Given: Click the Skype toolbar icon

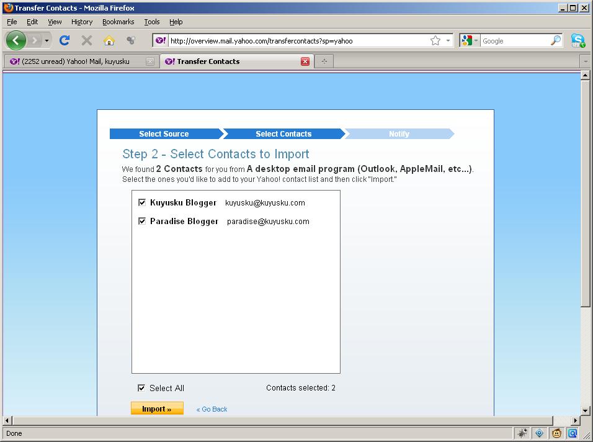Looking at the screenshot, I should click(578, 40).
